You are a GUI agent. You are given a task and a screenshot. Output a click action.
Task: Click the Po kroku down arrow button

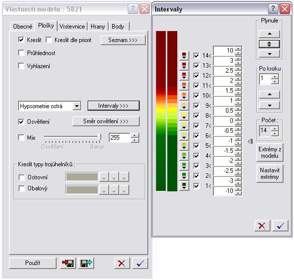pos(269,105)
